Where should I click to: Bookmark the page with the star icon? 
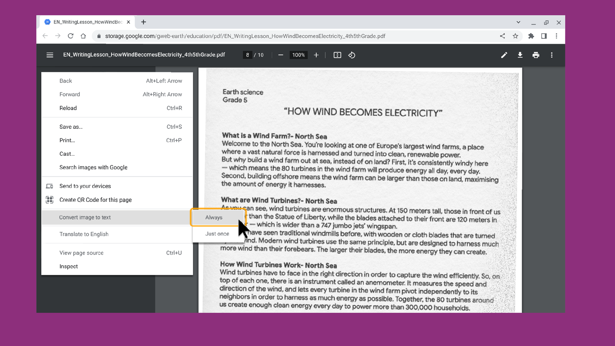coord(515,36)
